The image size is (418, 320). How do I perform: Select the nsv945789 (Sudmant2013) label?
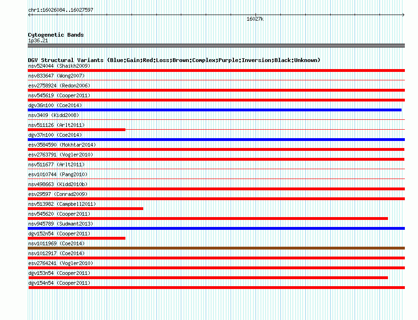pyautogui.click(x=61, y=224)
